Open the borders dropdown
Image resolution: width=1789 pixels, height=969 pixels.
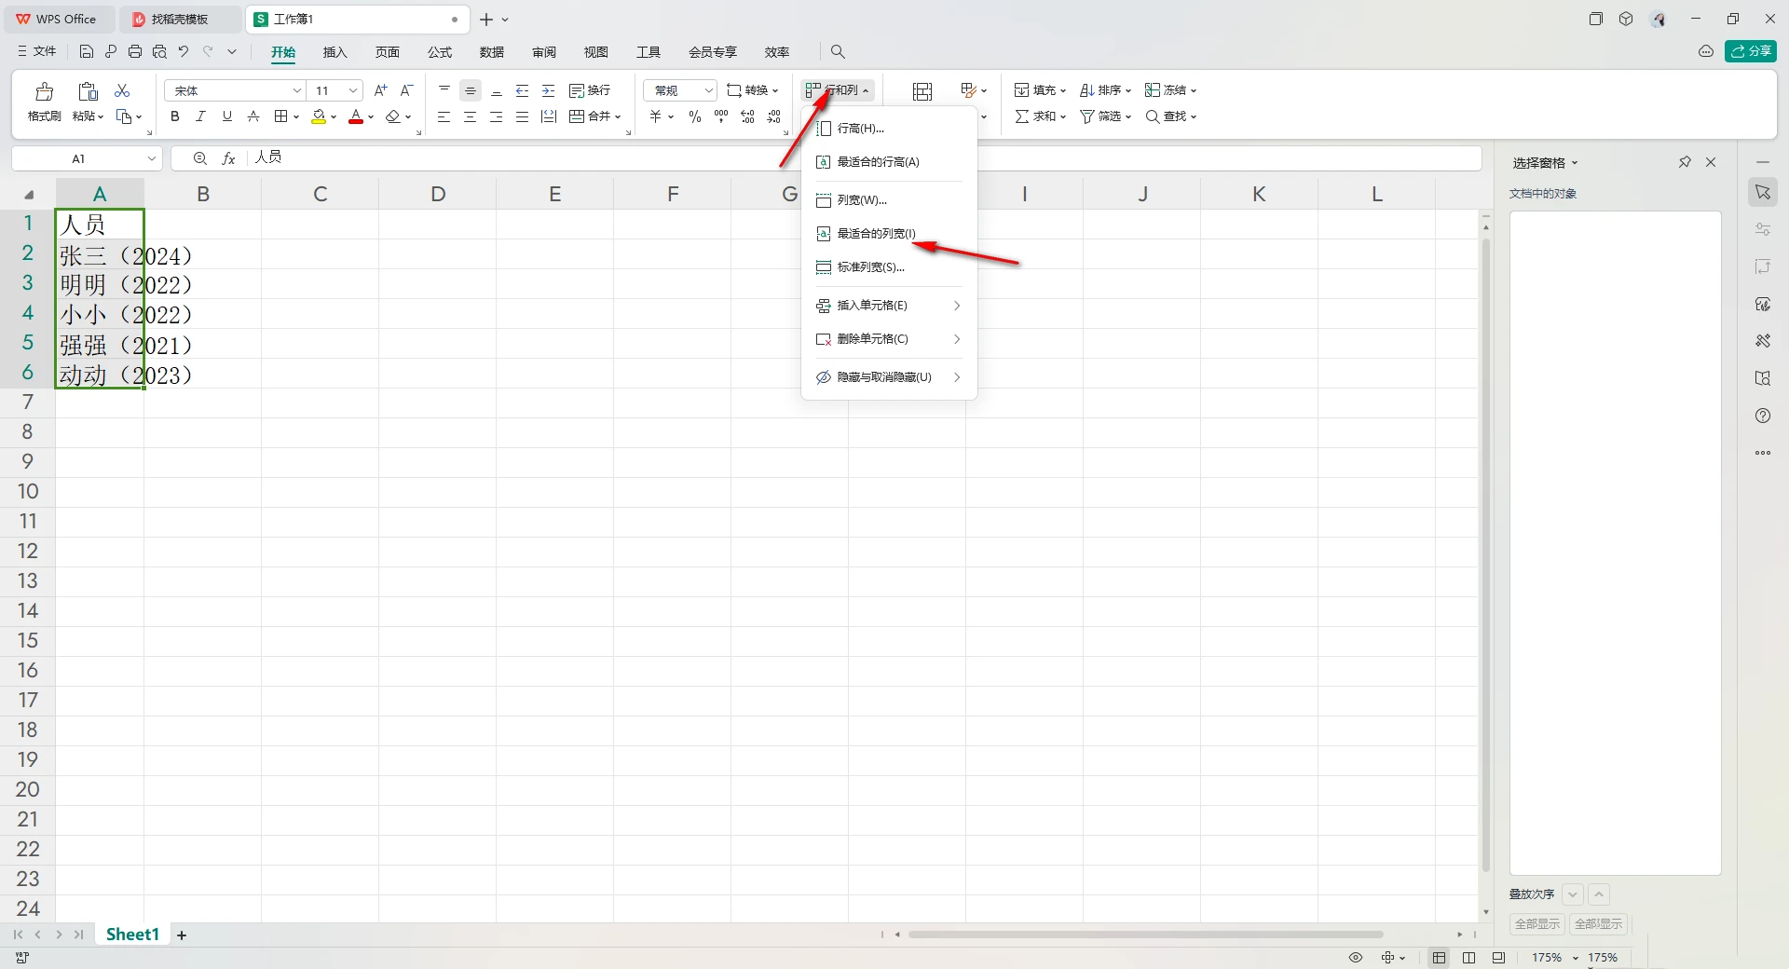click(x=296, y=116)
